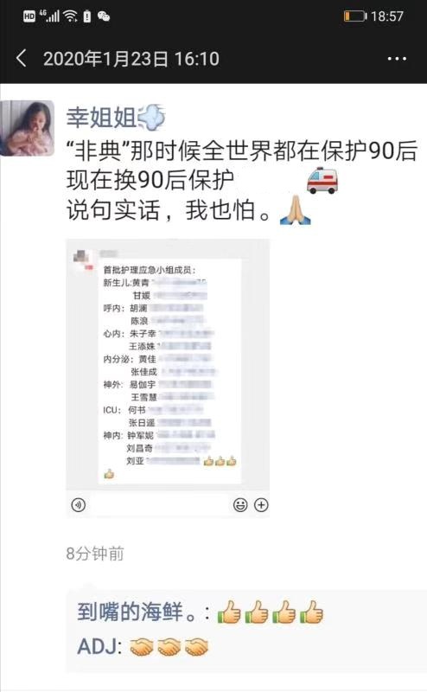The image size is (427, 692).
Task: Tap the WeChat notification icon in status bar
Action: tap(104, 16)
